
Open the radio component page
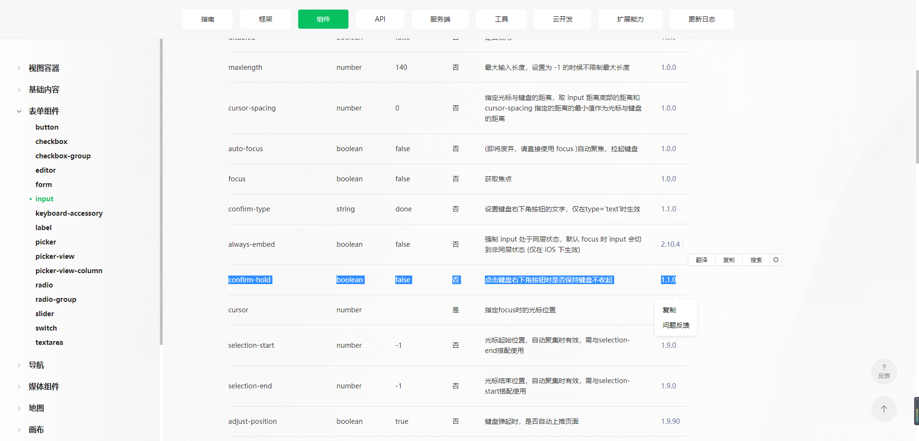(44, 285)
